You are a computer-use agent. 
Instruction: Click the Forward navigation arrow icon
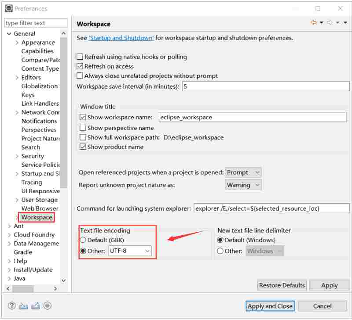tap(330, 22)
